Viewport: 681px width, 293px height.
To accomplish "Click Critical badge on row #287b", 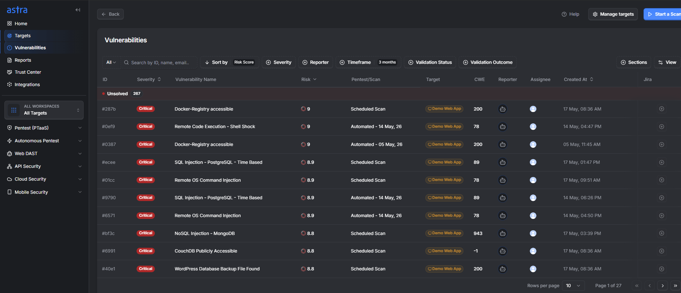I will pos(146,109).
